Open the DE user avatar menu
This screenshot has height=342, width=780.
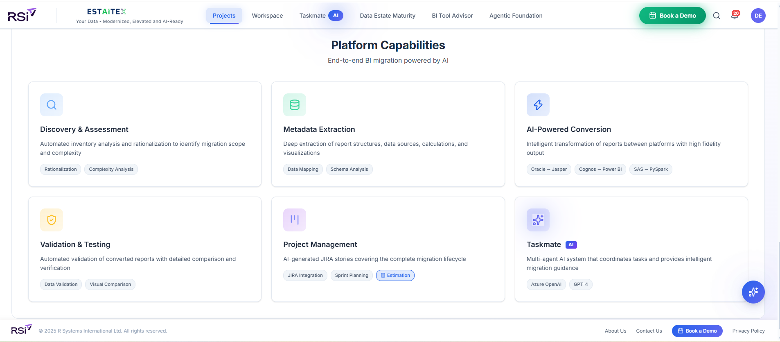point(758,16)
